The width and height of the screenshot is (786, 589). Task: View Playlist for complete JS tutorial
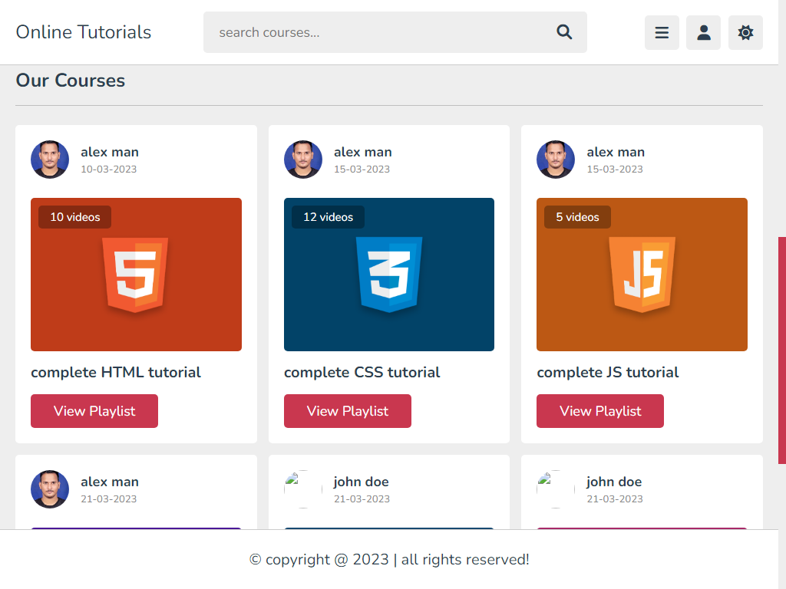click(600, 411)
